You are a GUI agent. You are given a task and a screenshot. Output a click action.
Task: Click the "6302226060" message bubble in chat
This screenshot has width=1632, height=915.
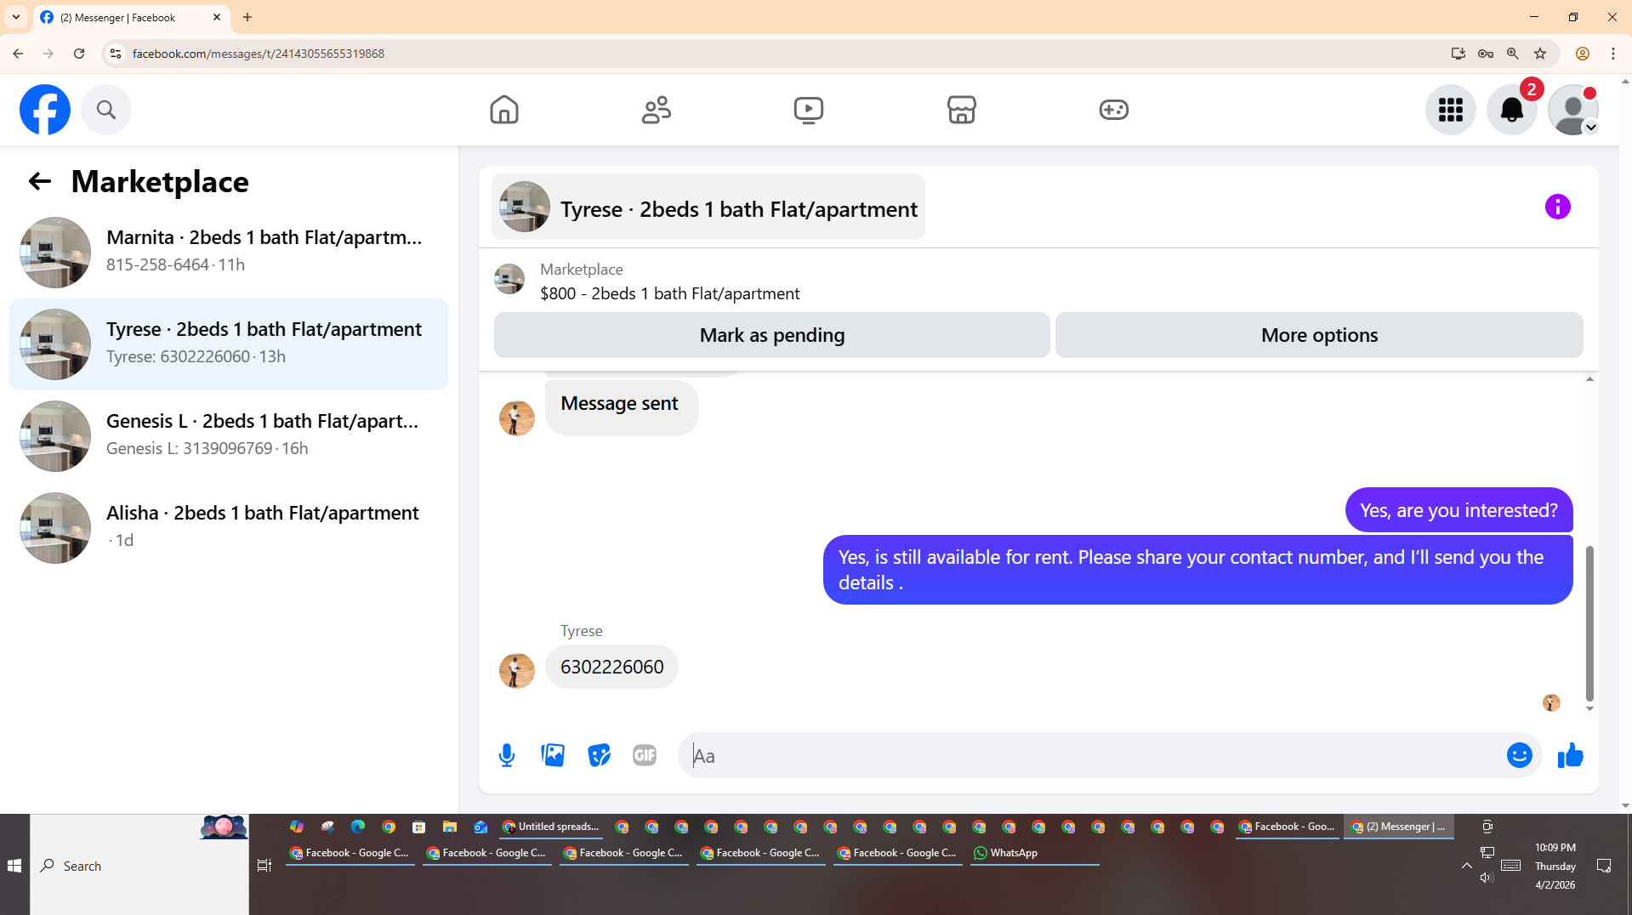click(x=611, y=667)
